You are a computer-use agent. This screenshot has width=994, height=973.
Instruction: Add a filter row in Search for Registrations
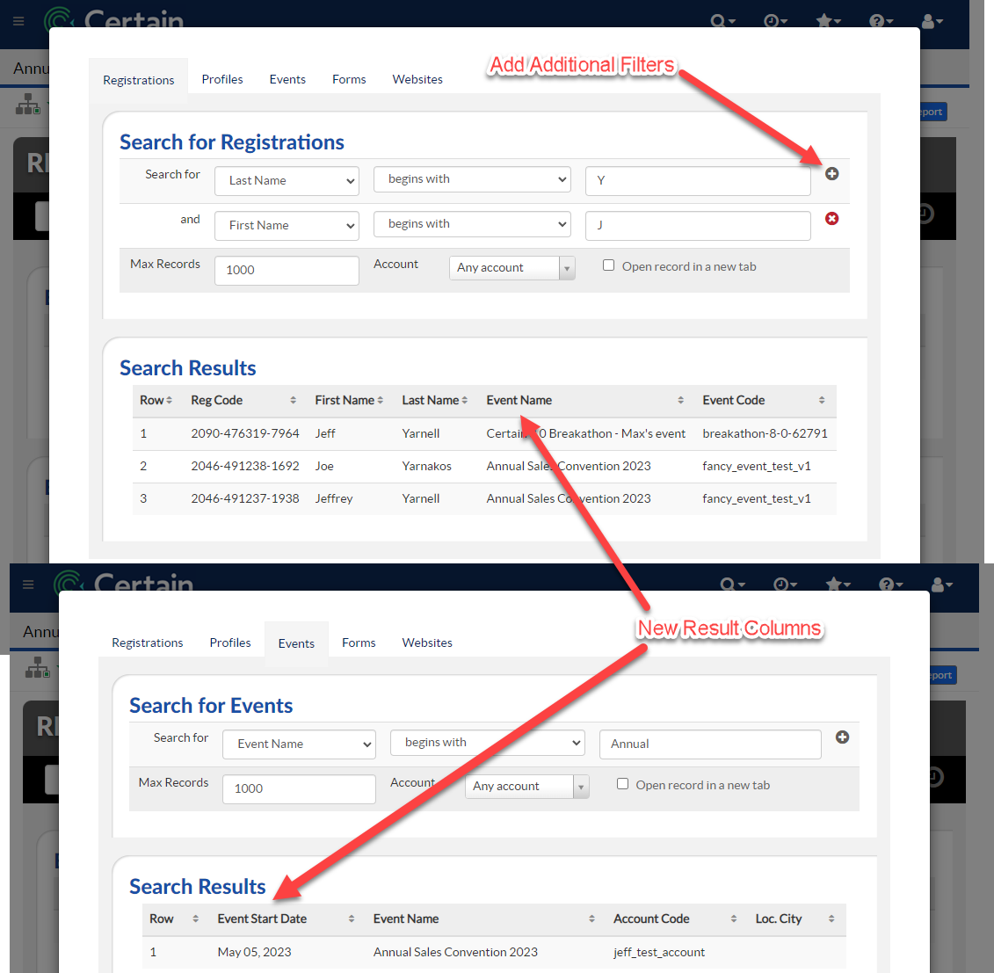(x=831, y=174)
